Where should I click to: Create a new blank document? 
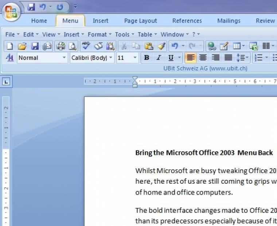tap(10, 46)
